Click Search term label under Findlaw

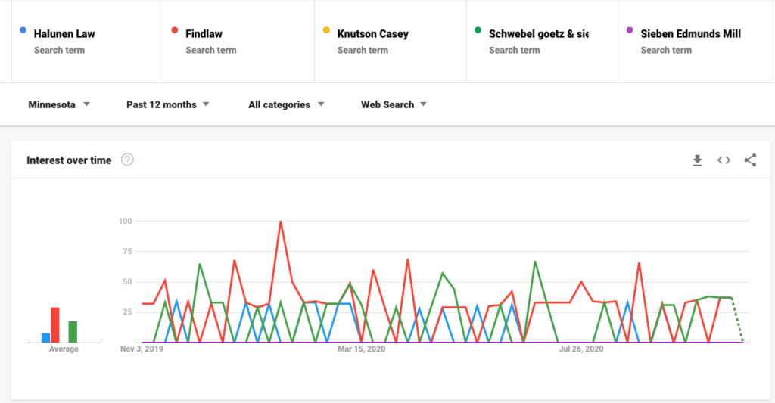211,51
